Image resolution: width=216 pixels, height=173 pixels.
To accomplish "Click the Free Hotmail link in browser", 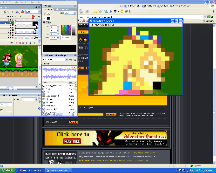I will pos(149,6).
